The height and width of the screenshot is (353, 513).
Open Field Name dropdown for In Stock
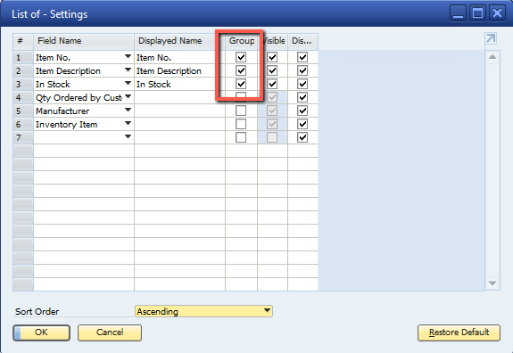(x=128, y=84)
